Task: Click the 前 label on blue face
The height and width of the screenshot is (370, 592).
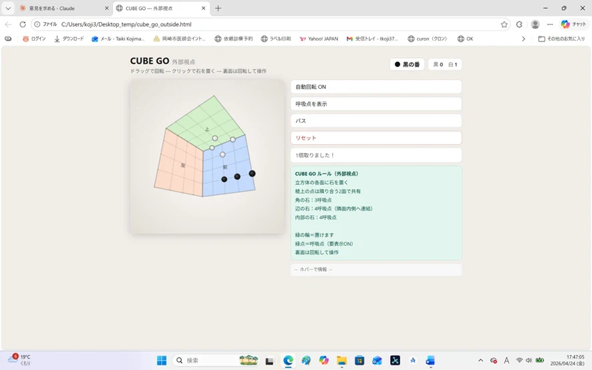Action: tap(225, 167)
